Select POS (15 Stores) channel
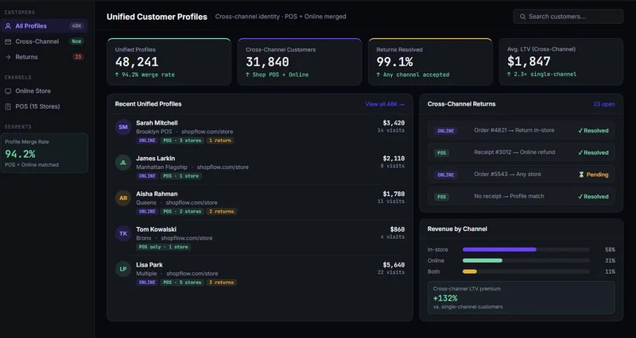 pos(44,106)
